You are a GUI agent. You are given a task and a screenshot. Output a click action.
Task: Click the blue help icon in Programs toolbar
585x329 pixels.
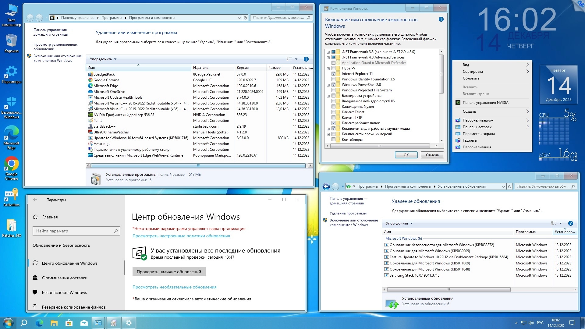tap(306, 59)
